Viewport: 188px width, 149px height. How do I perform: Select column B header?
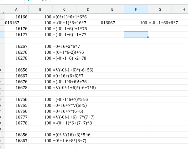(40, 9)
